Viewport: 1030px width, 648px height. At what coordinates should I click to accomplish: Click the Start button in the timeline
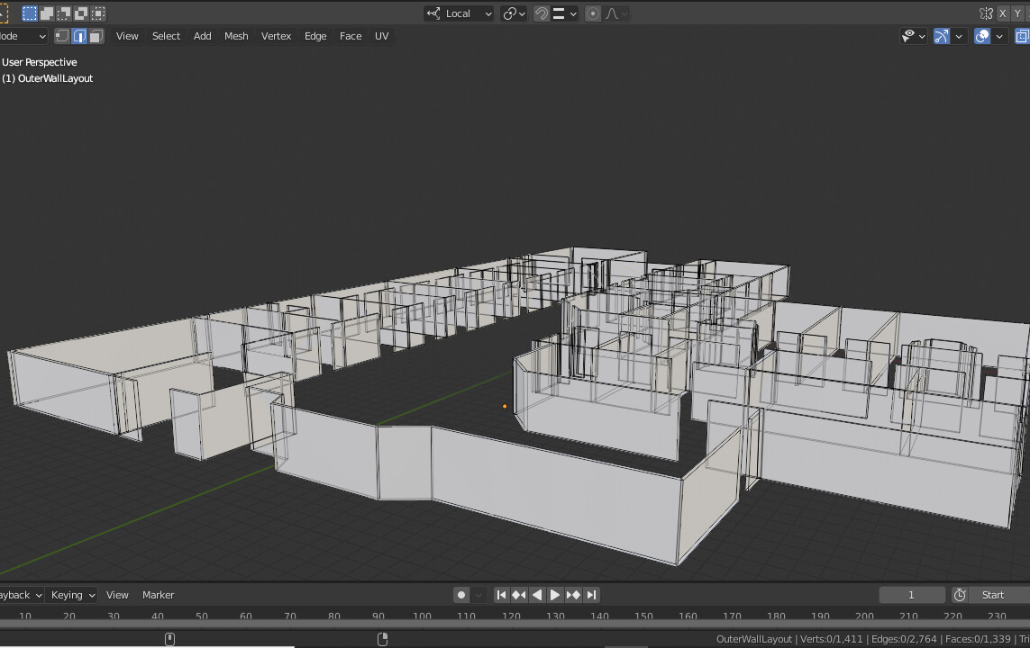(992, 595)
